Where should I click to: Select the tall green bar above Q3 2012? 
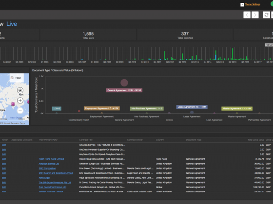point(164,55)
